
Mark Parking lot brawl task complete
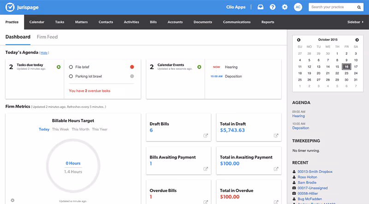coord(71,76)
